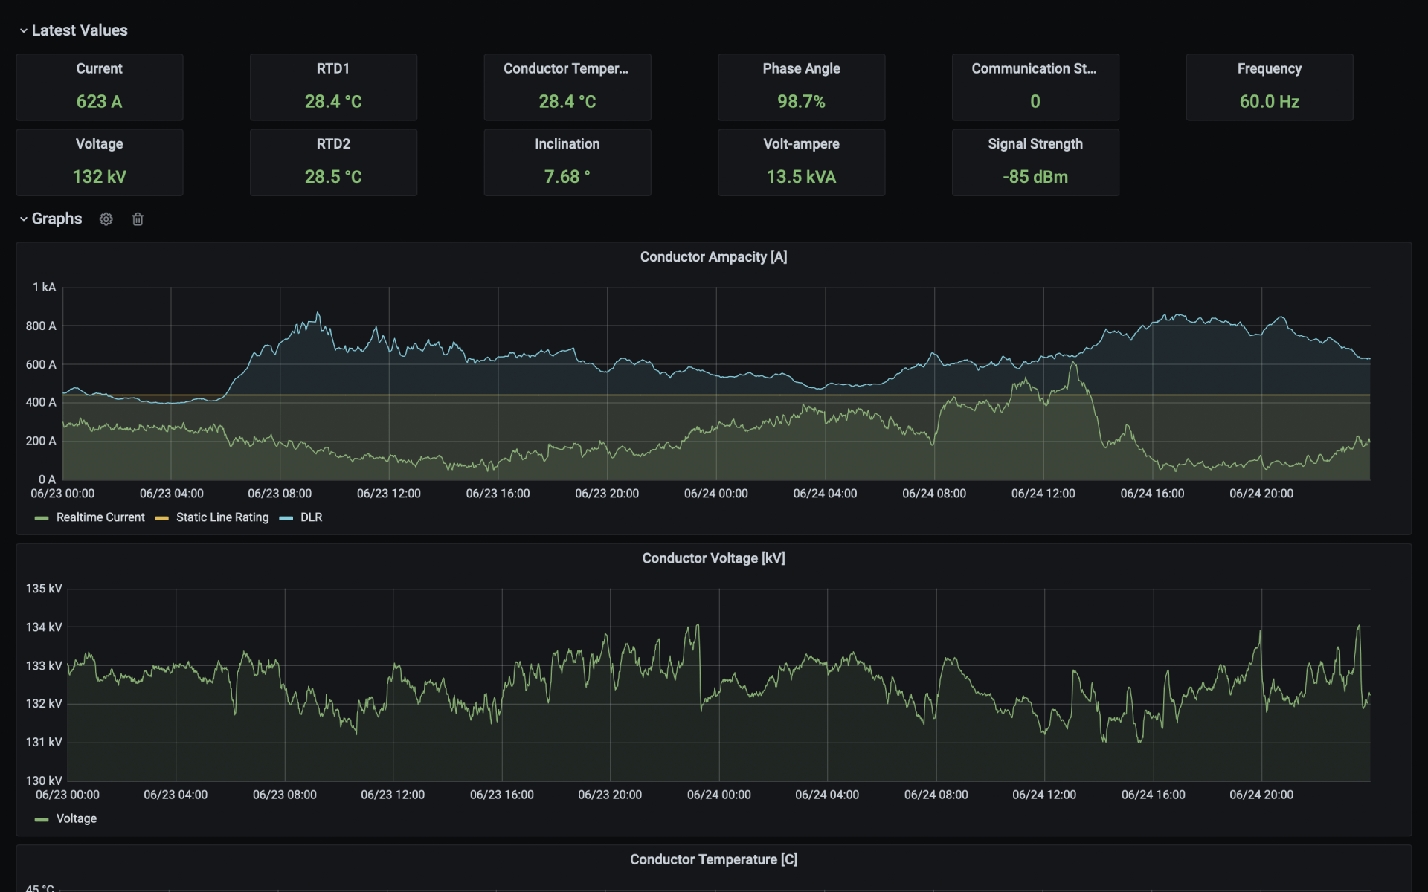Toggle the DLR legend series

coord(310,517)
